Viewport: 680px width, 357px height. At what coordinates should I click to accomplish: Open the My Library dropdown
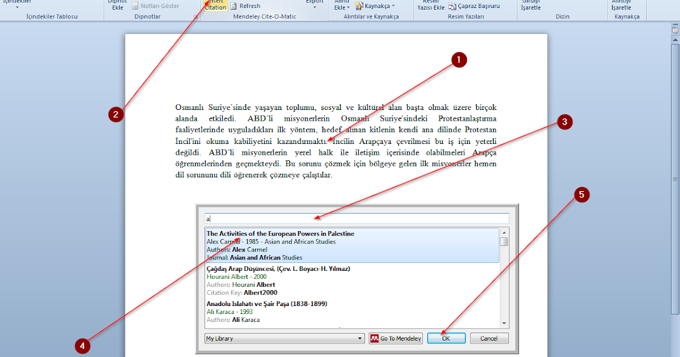click(284, 338)
